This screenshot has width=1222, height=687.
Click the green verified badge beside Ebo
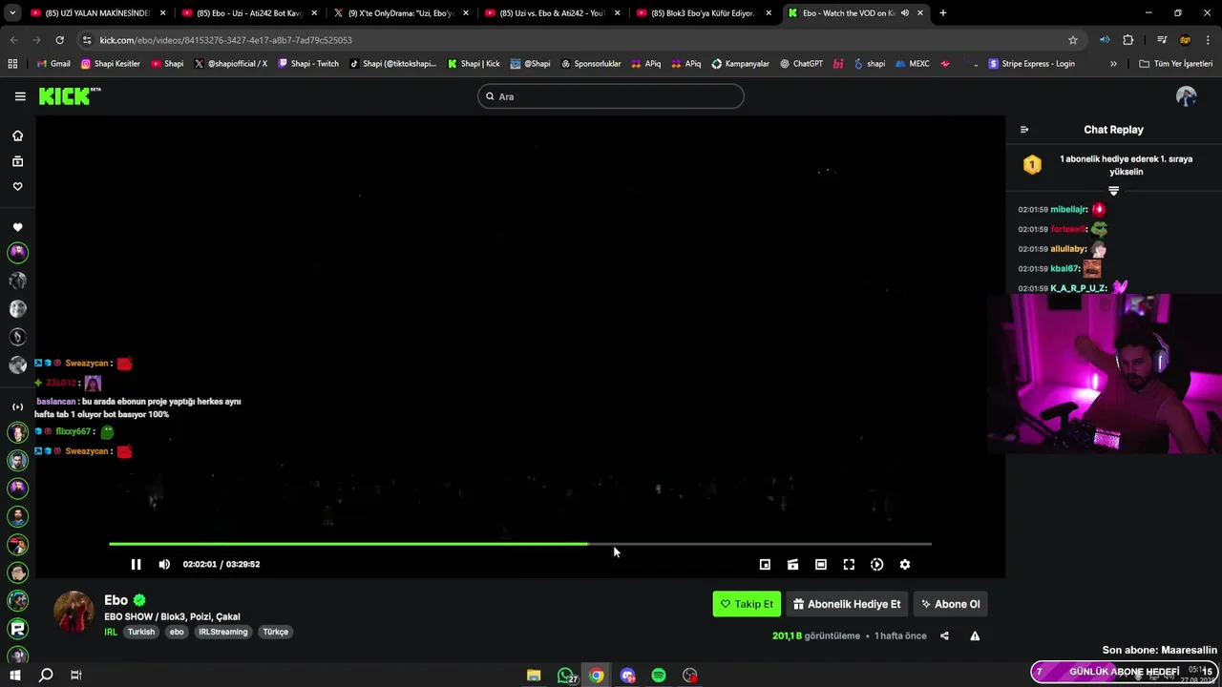click(139, 600)
